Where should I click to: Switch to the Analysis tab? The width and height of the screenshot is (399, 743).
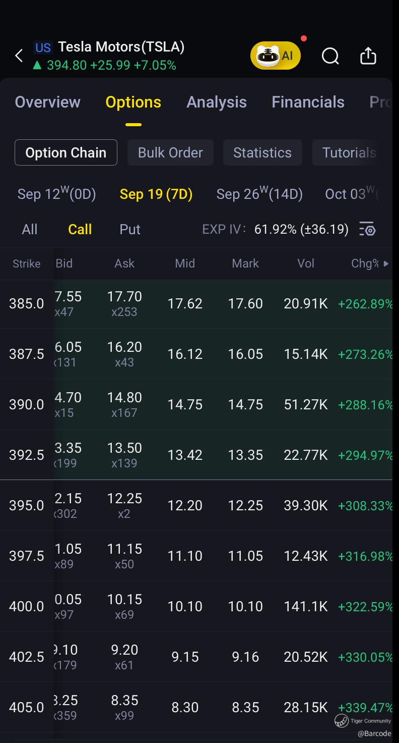[217, 102]
